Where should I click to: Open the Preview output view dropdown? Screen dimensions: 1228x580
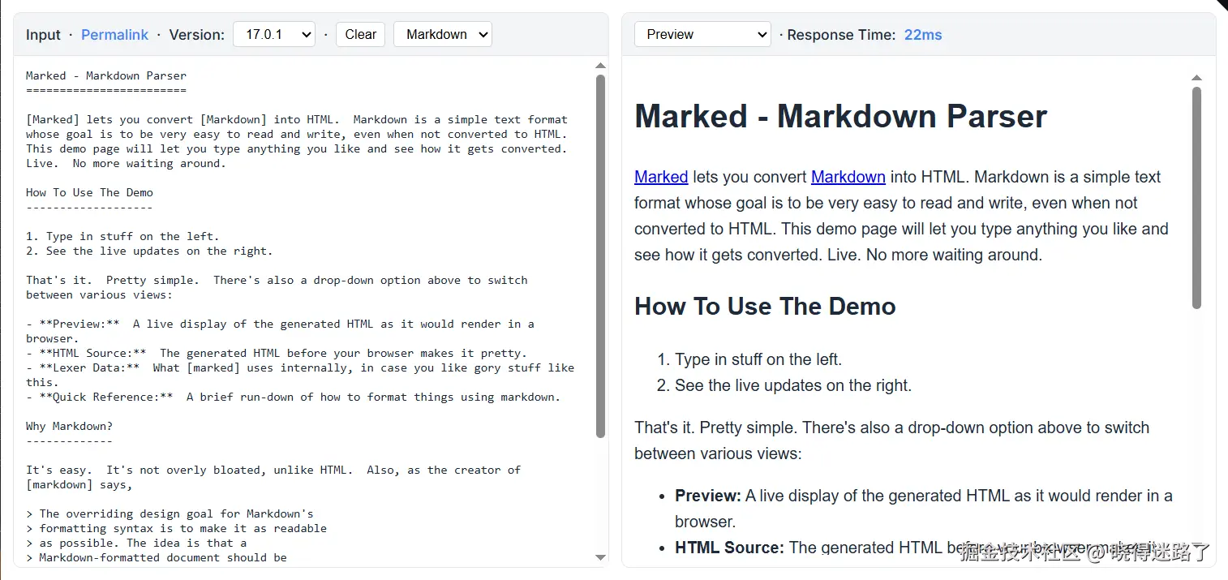[x=702, y=34]
